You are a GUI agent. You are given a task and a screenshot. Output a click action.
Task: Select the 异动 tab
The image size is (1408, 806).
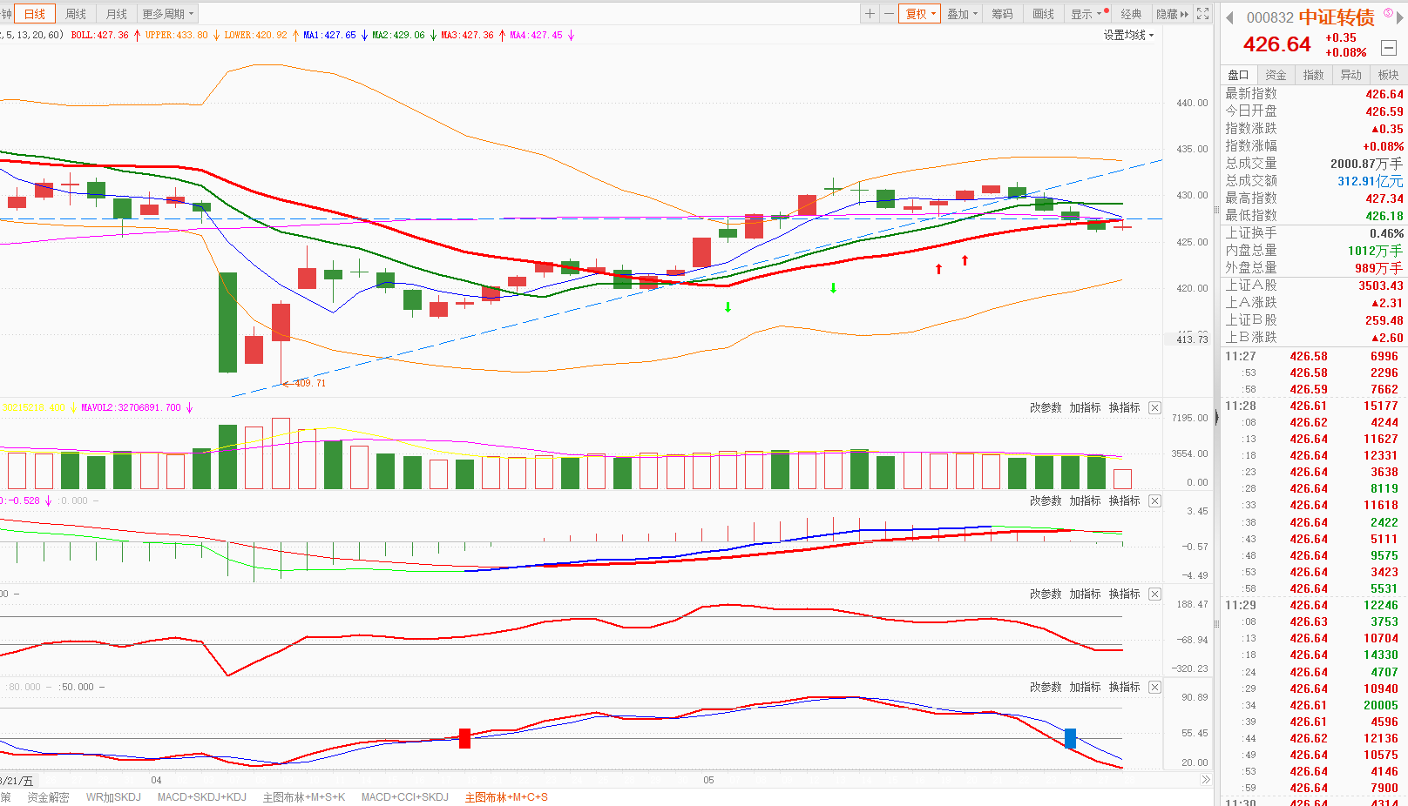click(x=1350, y=75)
